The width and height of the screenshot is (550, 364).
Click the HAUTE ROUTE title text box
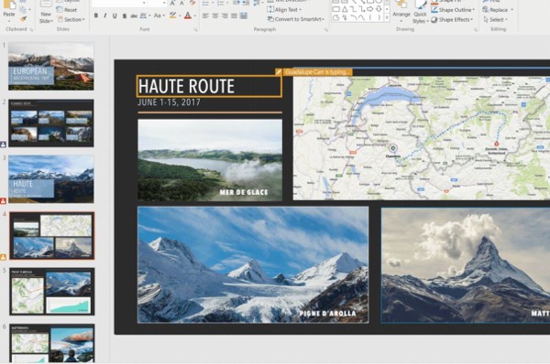point(209,86)
